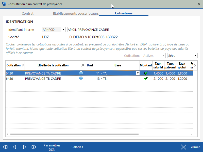Click search magnifier in Libellé column header
This screenshot has width=203, height=152.
82,65
